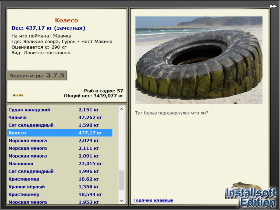This screenshot has width=280, height=210.
Task: Select Кристивомер 18,594 кг entry
Action: pyautogui.click(x=60, y=194)
